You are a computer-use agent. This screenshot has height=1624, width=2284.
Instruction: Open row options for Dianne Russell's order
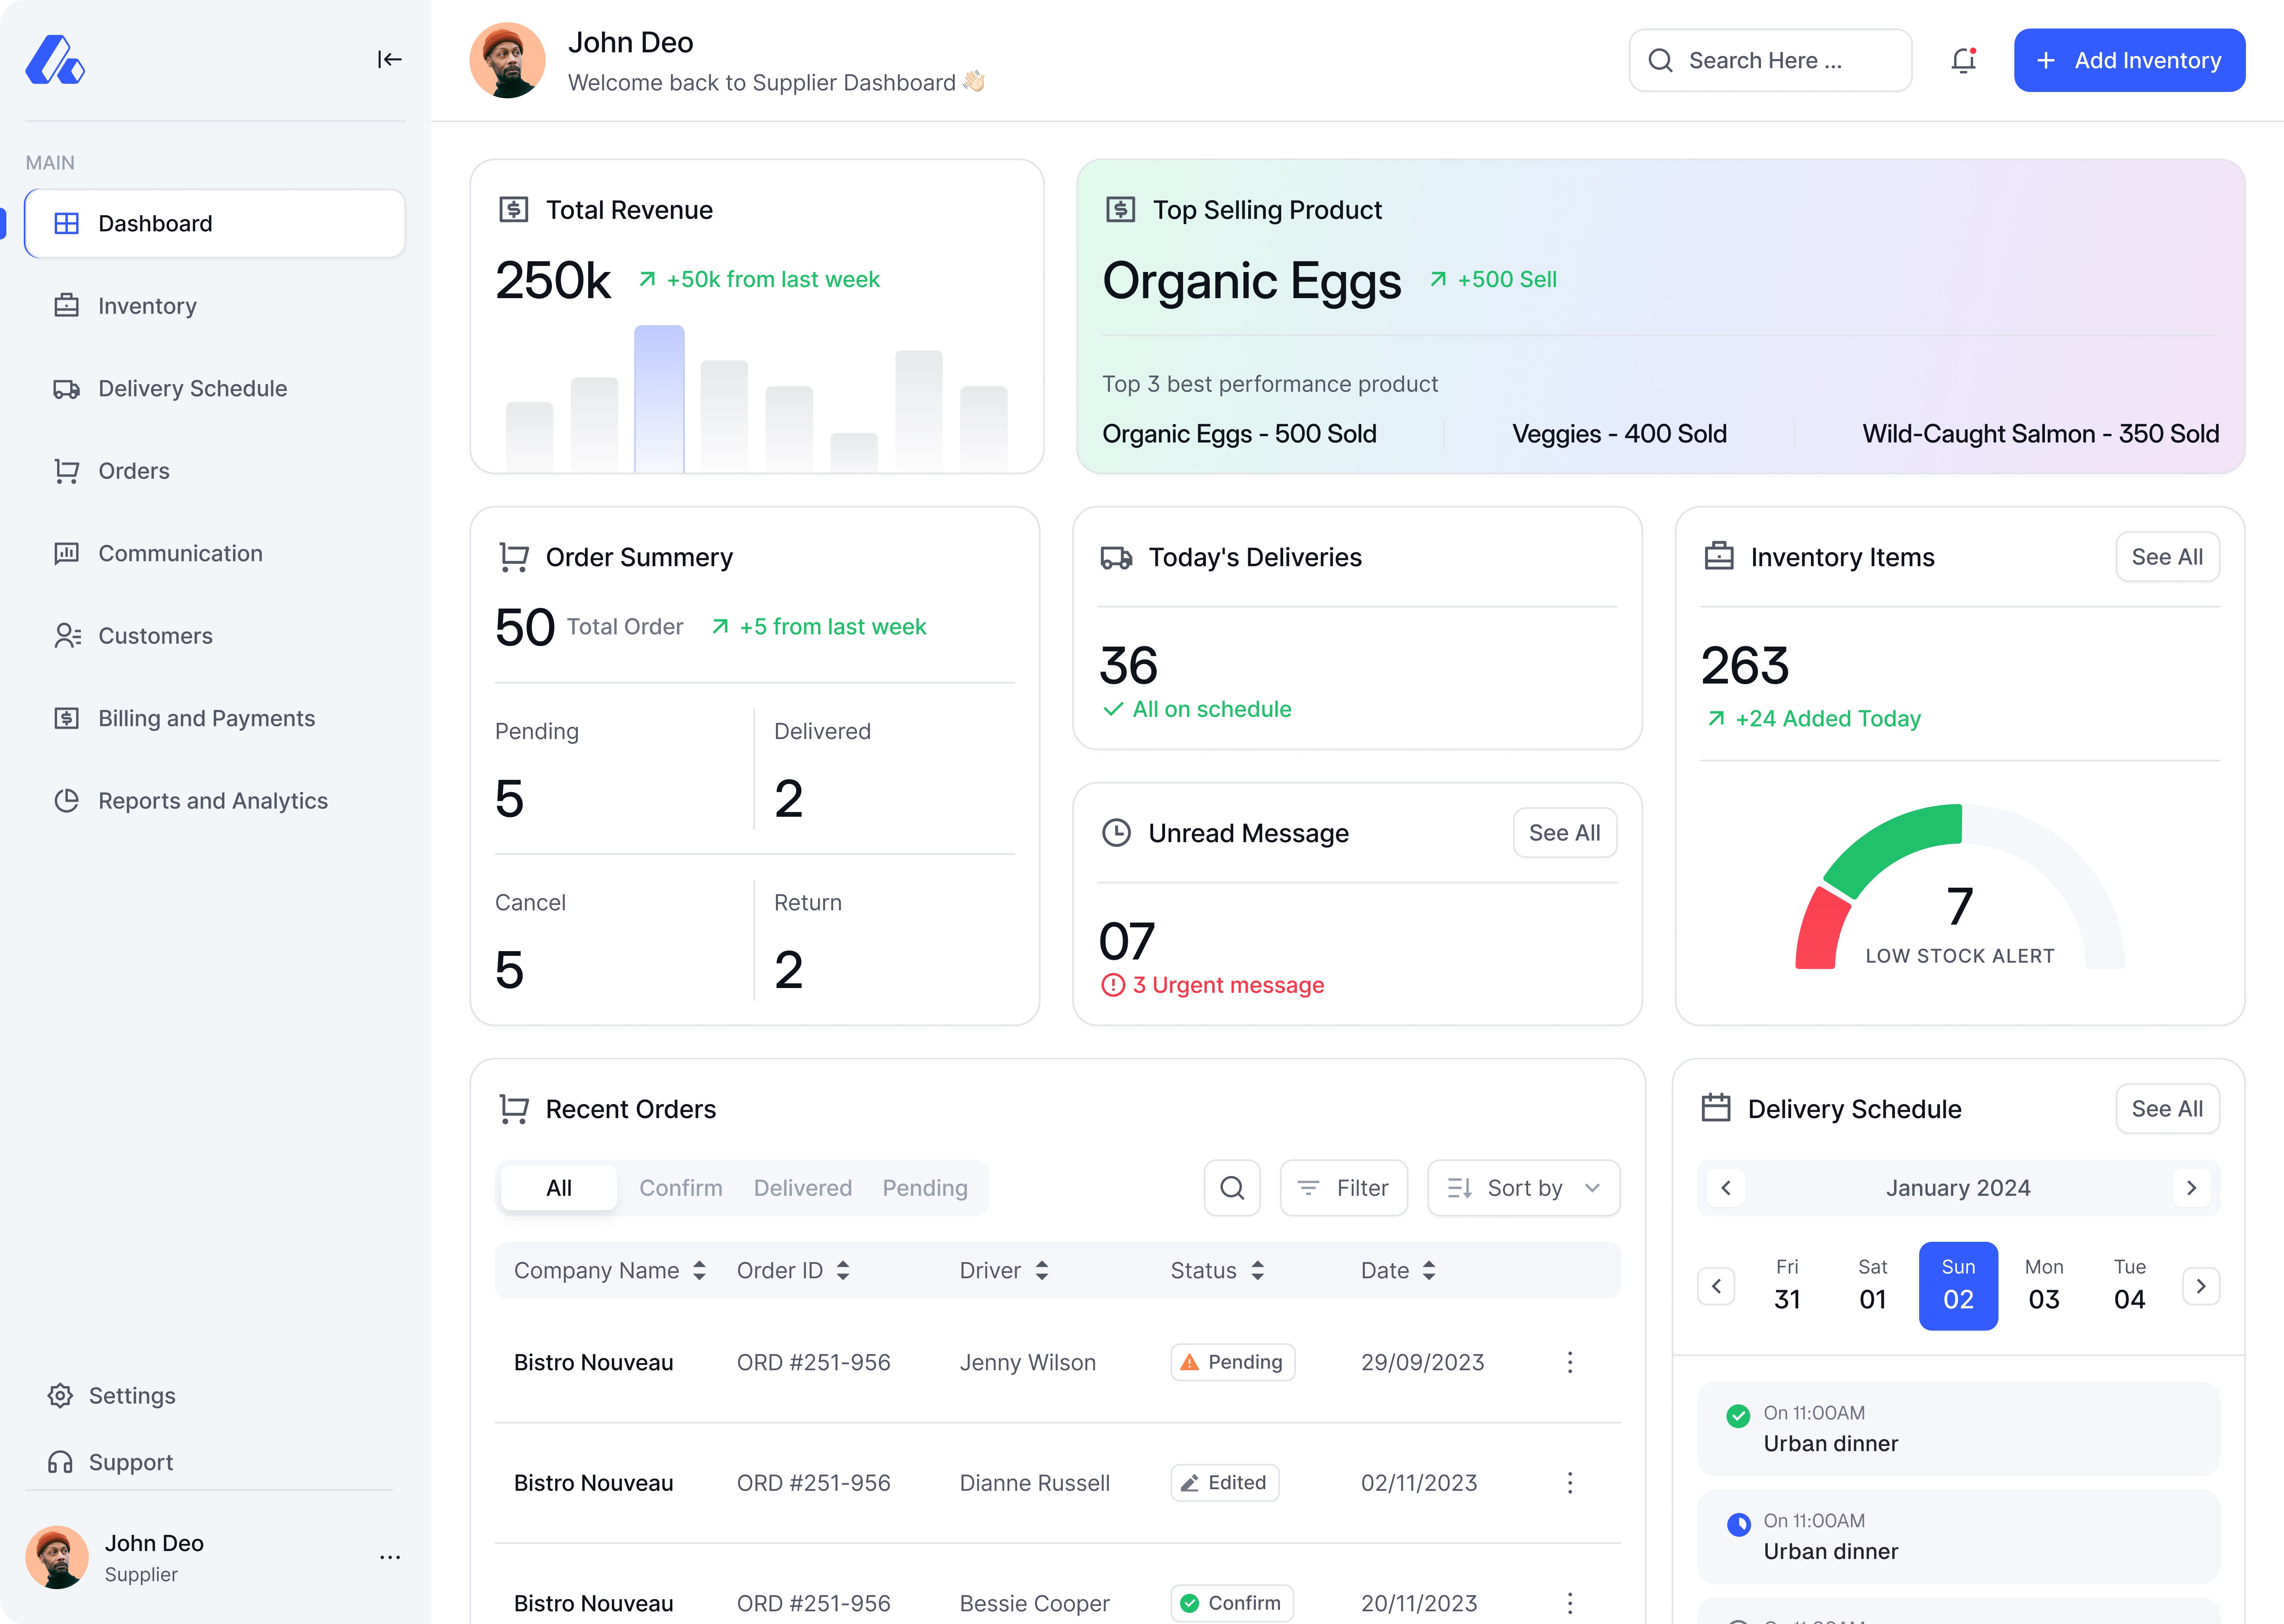(1570, 1483)
